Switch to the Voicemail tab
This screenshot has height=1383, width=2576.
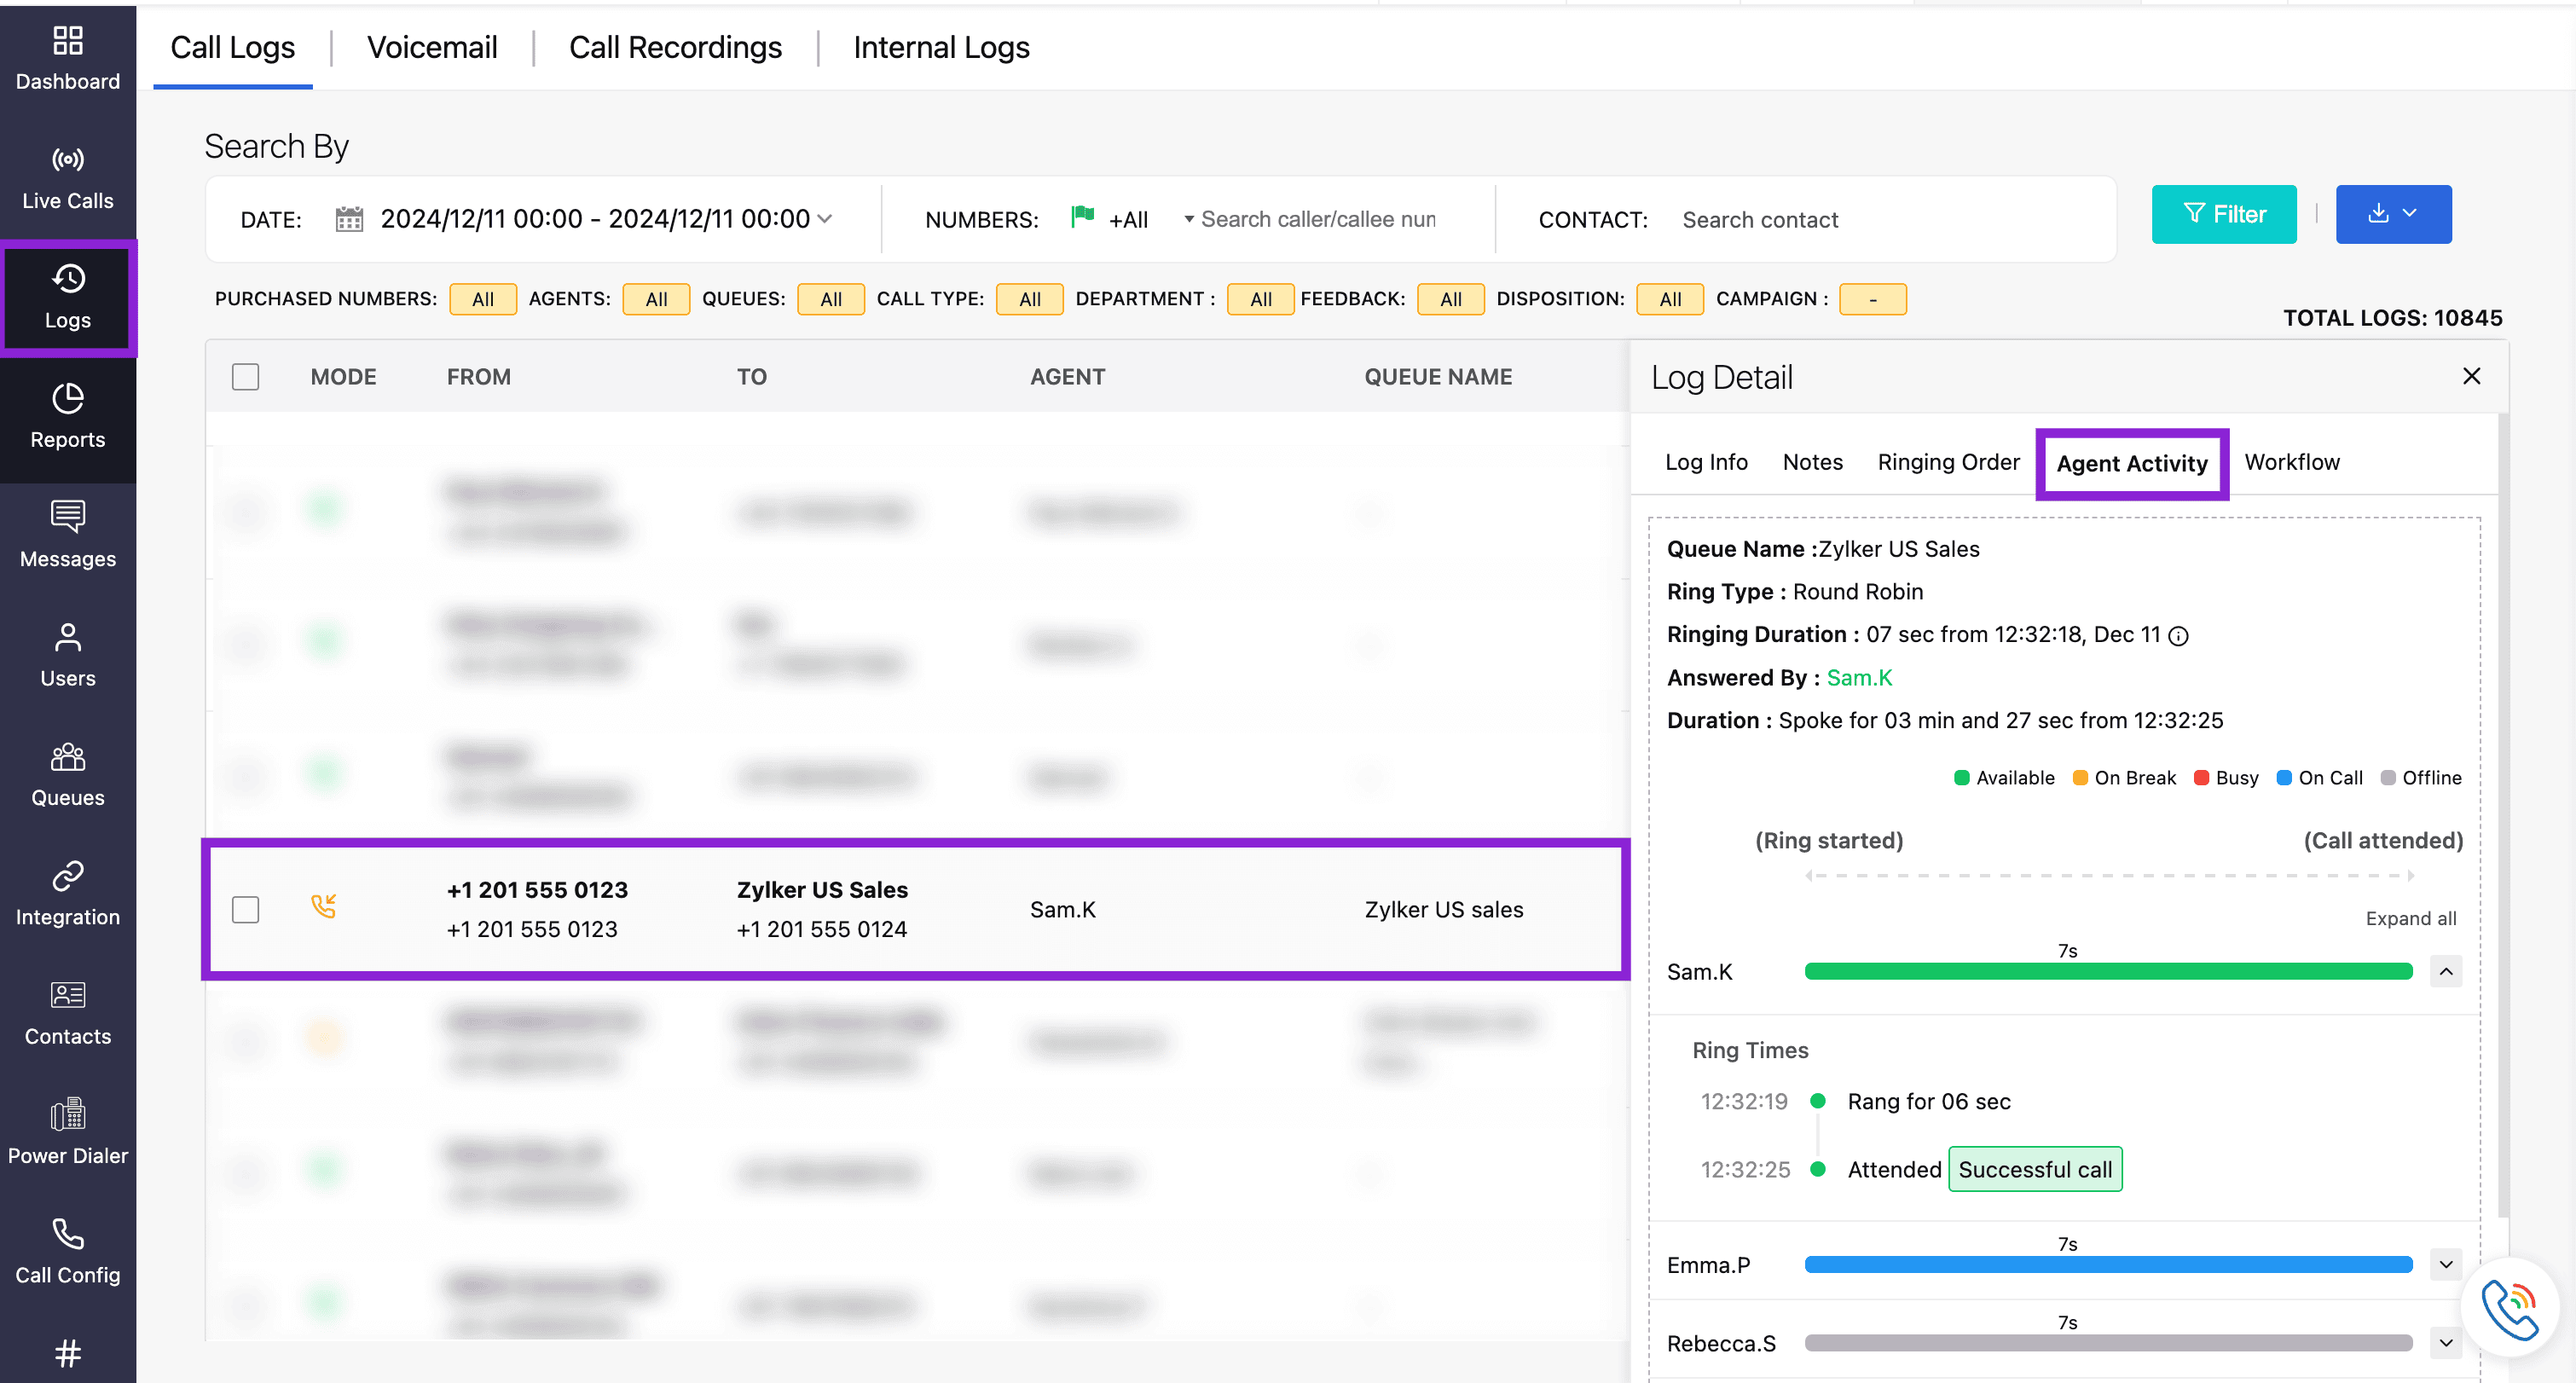point(432,47)
